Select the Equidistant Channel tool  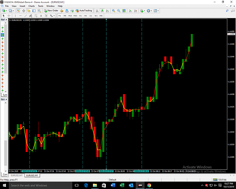pos(31,15)
